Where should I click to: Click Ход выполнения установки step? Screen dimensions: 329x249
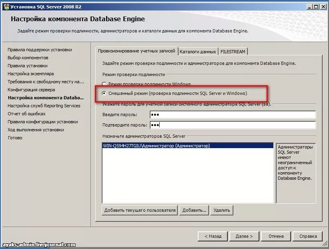coord(36,130)
